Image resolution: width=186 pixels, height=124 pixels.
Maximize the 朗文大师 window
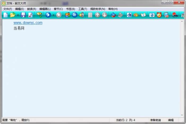[x=171, y=2]
